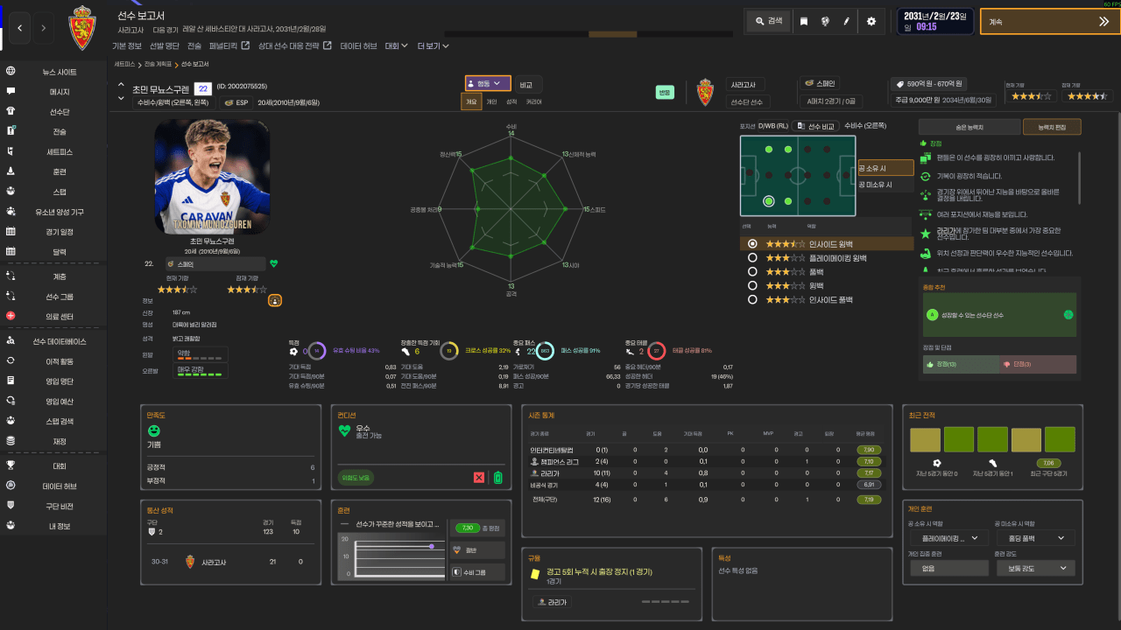This screenshot has width=1121, height=630.
Task: Click the green battery icon in 컨디션 panel
Action: [x=498, y=478]
